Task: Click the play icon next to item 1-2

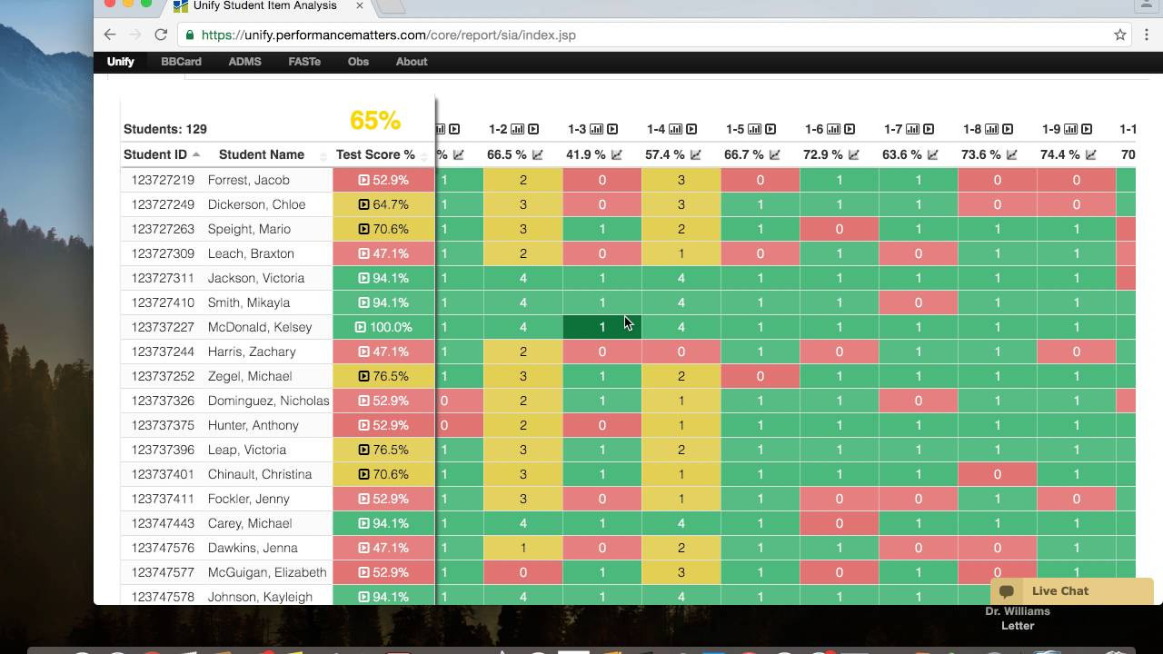Action: [x=533, y=129]
